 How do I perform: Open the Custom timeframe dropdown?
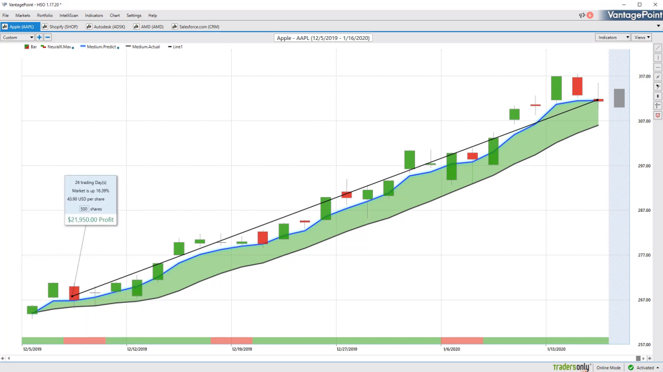pos(17,37)
